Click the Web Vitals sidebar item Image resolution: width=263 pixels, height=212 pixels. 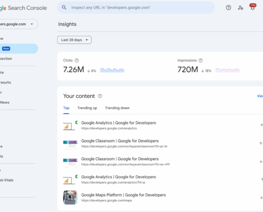(7, 180)
